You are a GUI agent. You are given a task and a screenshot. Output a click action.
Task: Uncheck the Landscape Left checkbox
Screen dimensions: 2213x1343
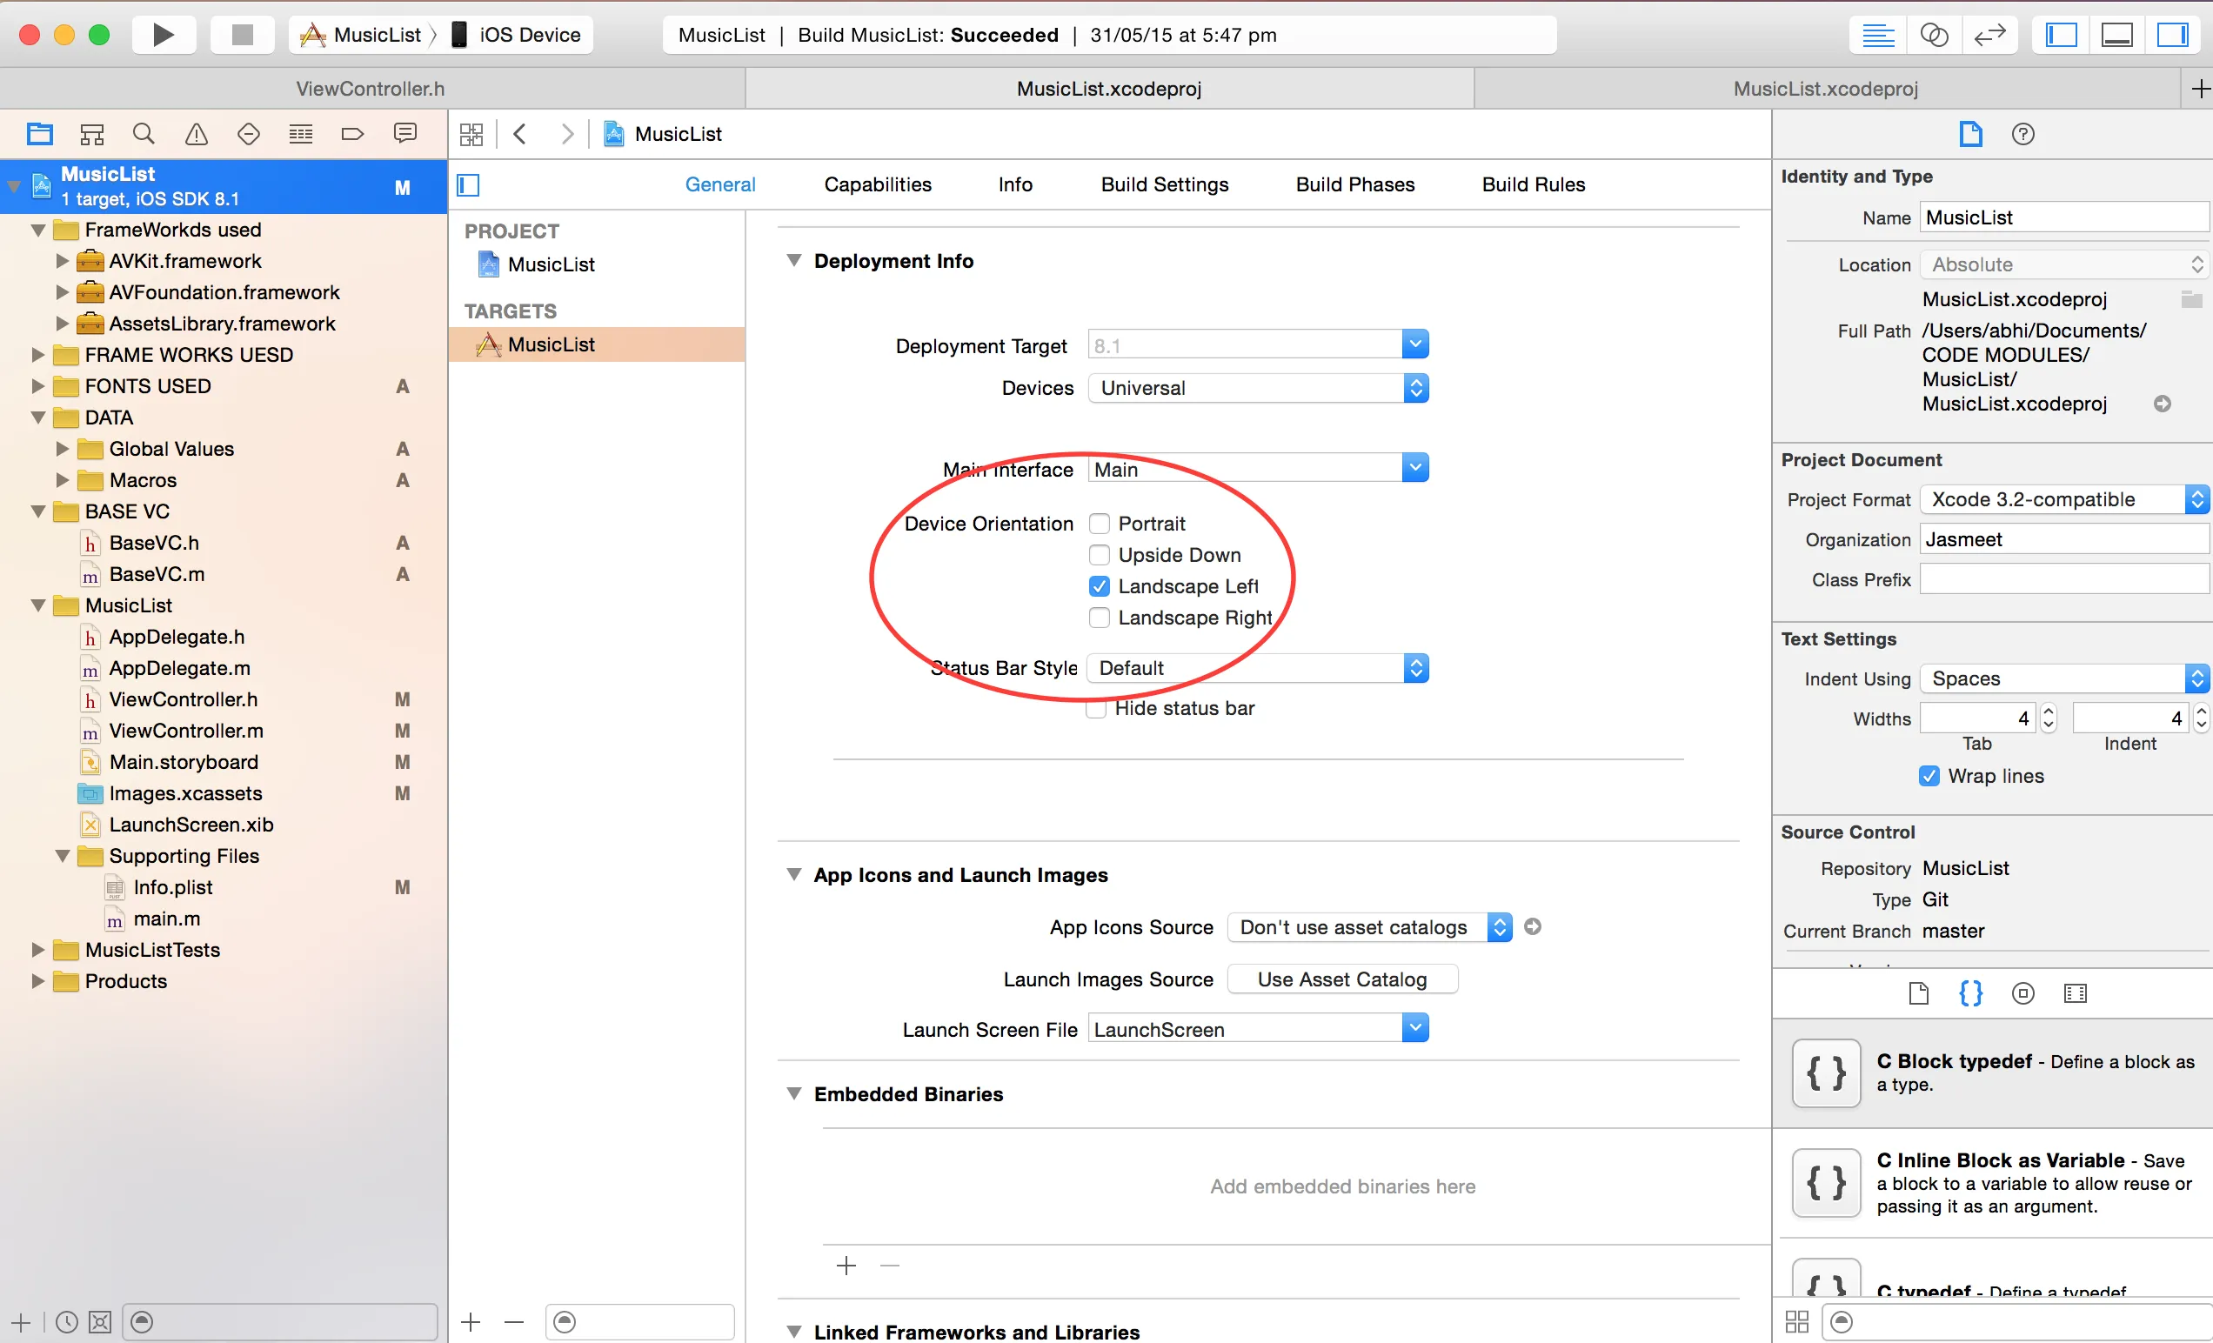pos(1100,586)
